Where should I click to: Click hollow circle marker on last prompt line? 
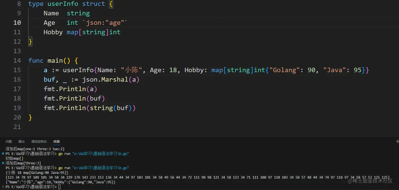coord(3,187)
